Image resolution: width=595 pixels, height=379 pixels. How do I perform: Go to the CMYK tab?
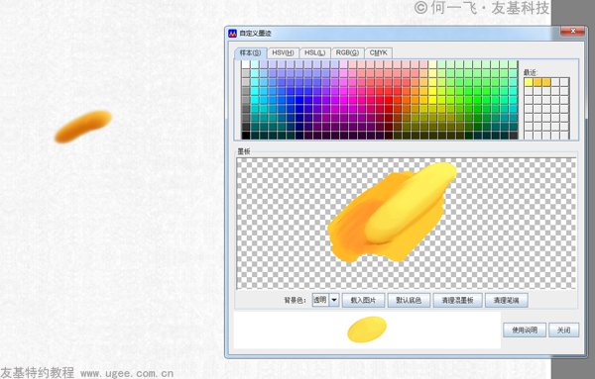379,53
